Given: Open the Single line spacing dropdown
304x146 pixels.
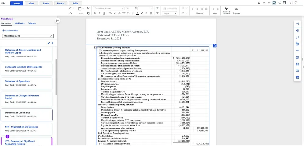Looking at the screenshot, I should coord(170,13).
